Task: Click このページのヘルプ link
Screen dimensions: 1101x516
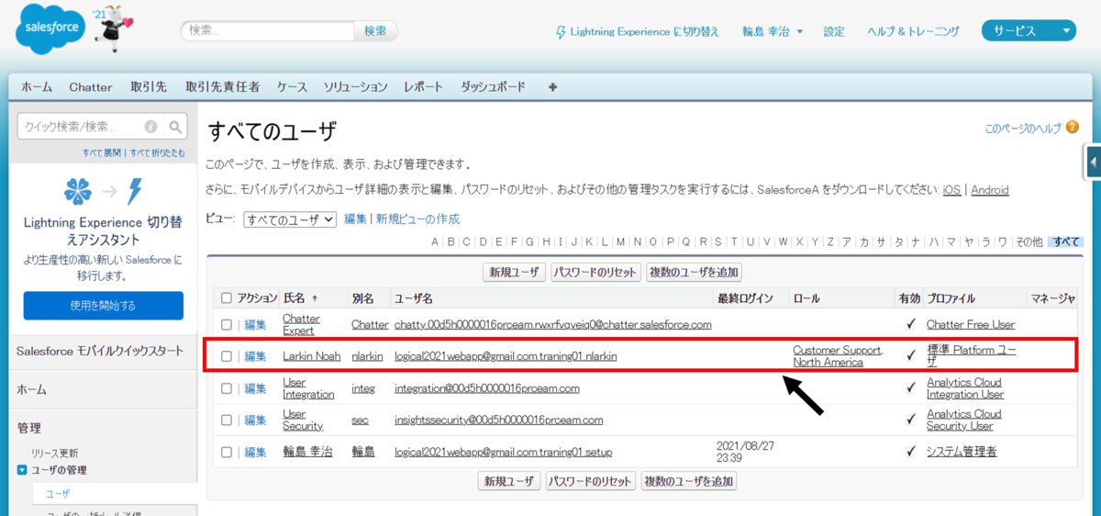Action: 1023,129
